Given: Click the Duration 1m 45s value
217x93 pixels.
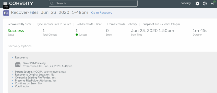Looking at the screenshot, I should coord(200,30).
